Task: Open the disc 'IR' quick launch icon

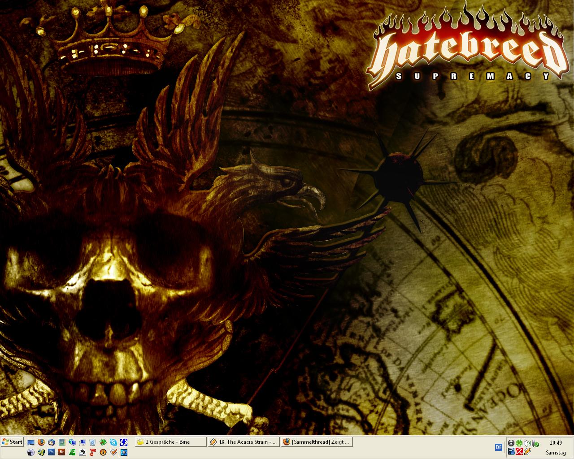Action: point(31,452)
